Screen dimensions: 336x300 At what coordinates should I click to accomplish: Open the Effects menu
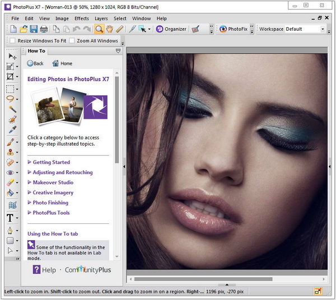pos(82,18)
